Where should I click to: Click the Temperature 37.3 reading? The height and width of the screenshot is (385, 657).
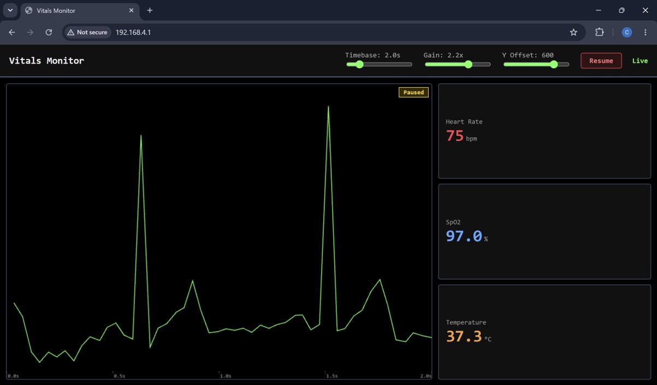469,336
